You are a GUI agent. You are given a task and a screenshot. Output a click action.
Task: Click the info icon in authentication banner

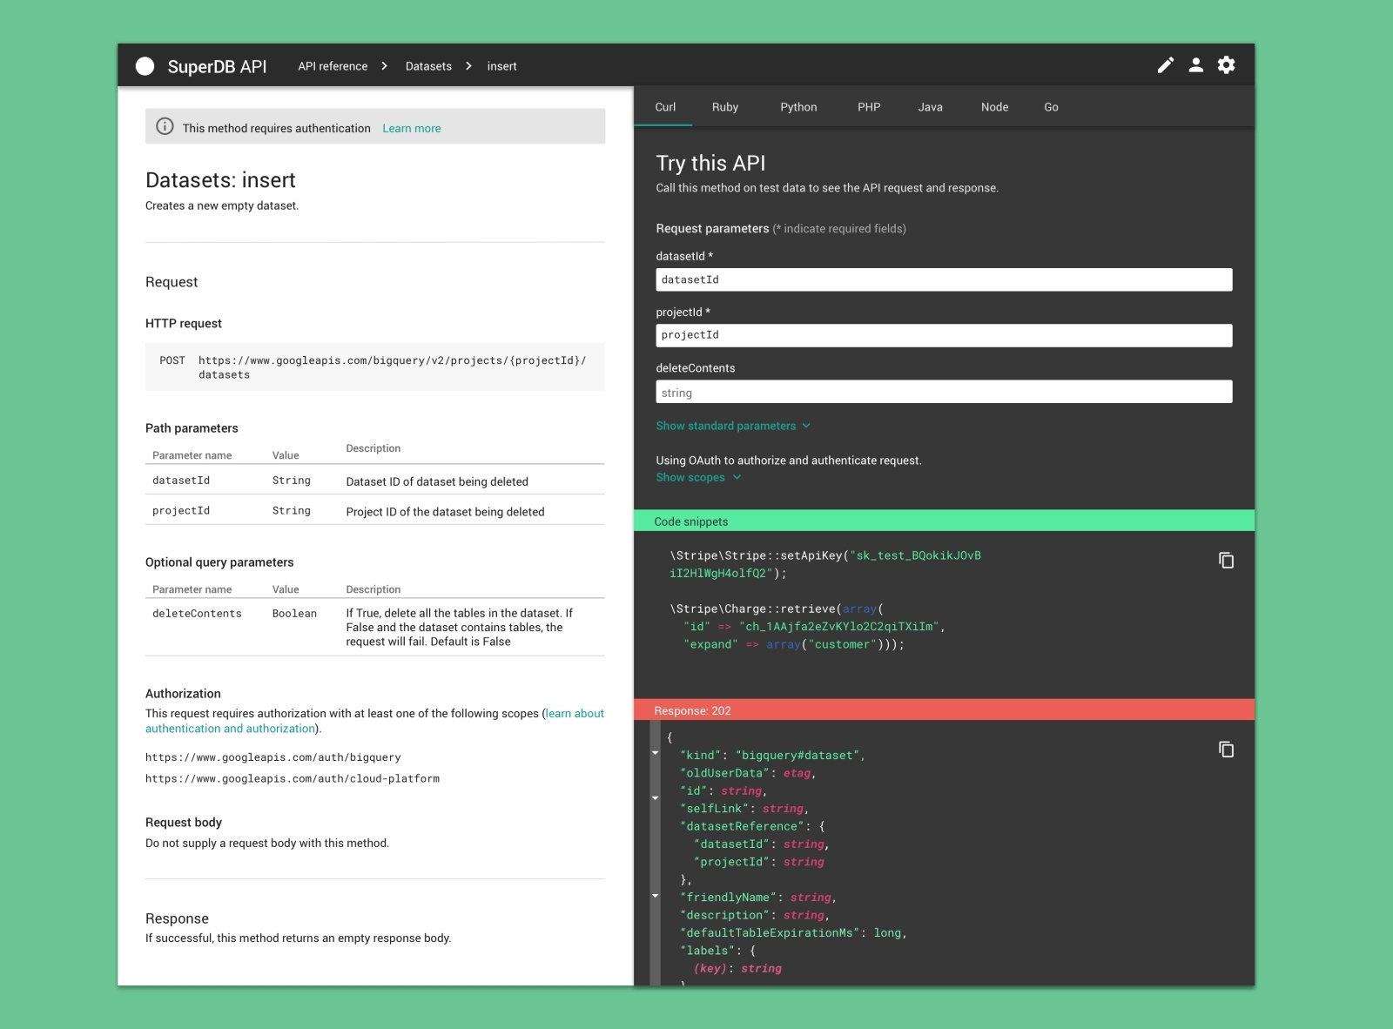pyautogui.click(x=165, y=126)
